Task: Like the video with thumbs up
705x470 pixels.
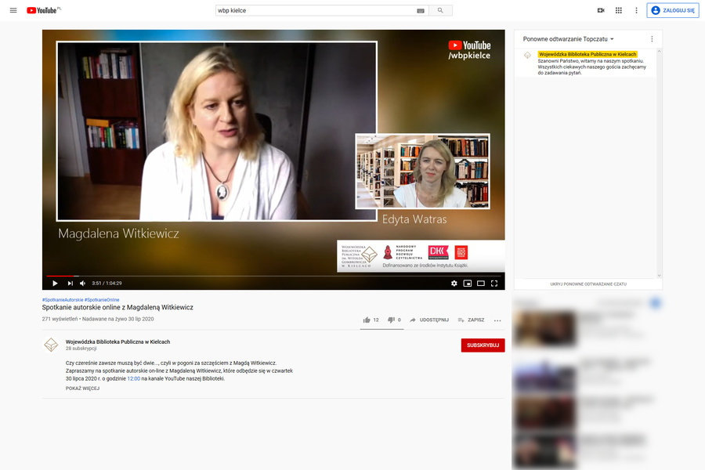Action: tap(367, 320)
